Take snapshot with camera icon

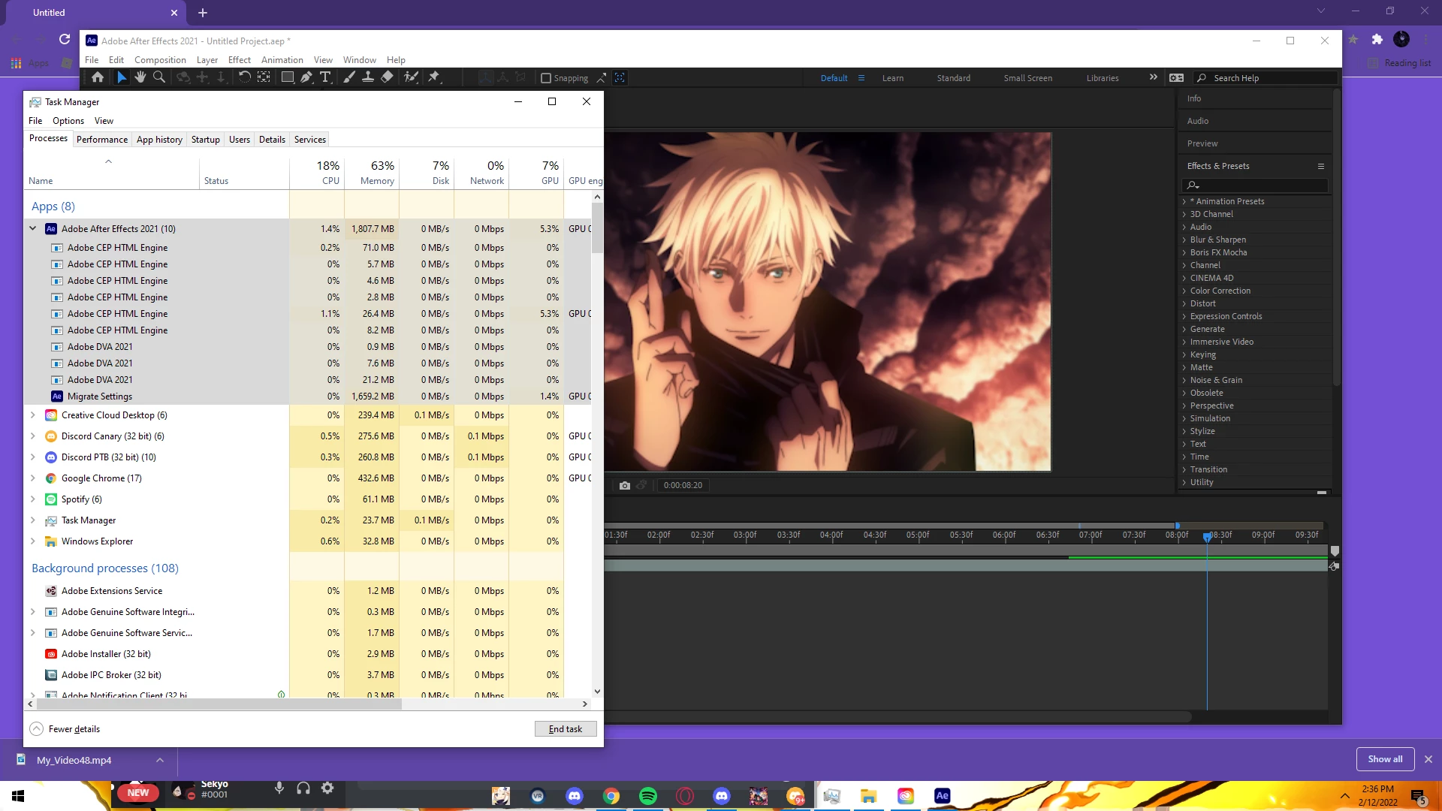pos(624,486)
